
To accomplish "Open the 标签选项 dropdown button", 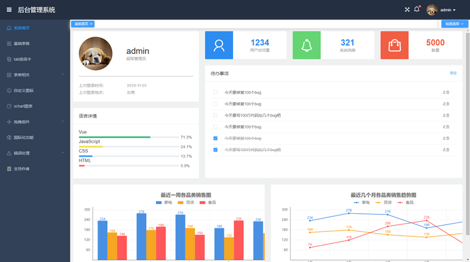I will 454,24.
